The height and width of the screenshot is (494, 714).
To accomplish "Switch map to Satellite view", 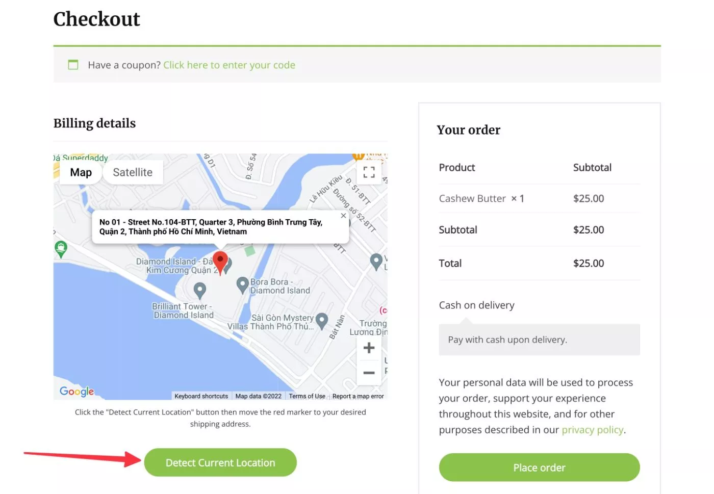I will click(x=133, y=172).
